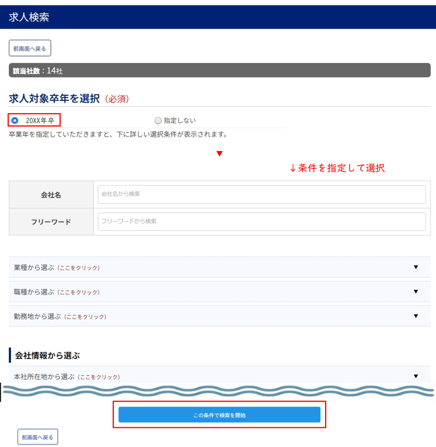Click the top 前画面へ戻る button
Viewport: 436px width, 447px height.
tap(30, 48)
